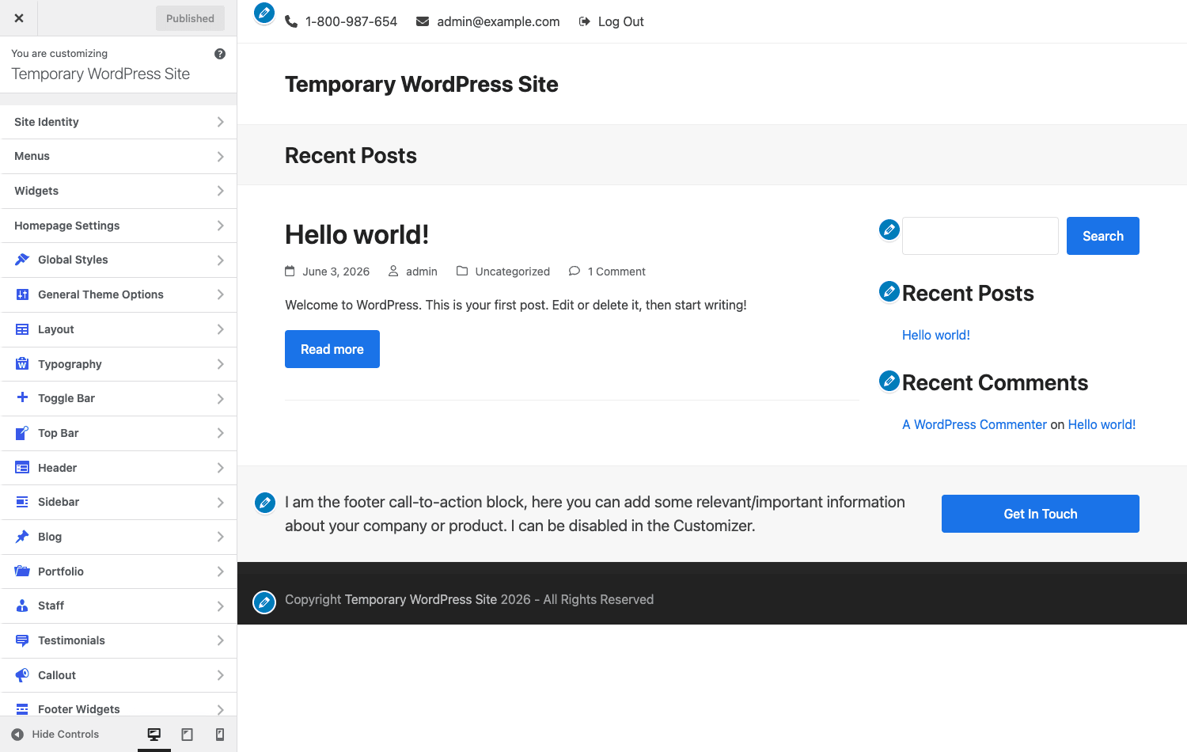
Task: Open the Menus section
Action: click(119, 157)
